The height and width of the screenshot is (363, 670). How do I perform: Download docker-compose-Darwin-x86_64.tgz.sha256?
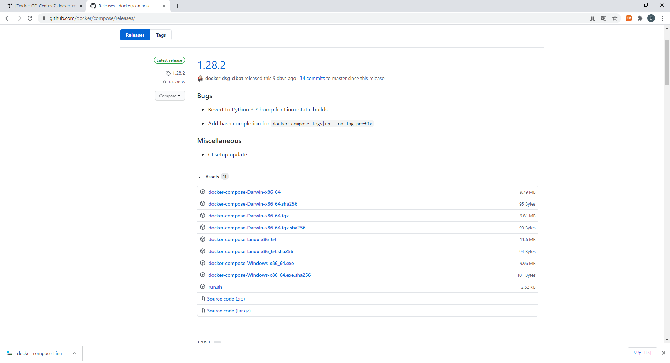(x=257, y=228)
